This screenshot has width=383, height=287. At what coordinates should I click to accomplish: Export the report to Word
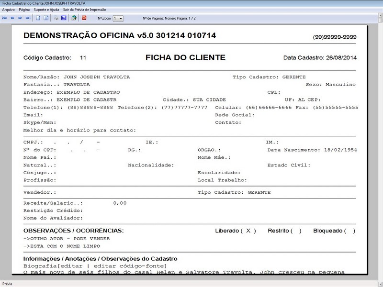tap(64, 18)
